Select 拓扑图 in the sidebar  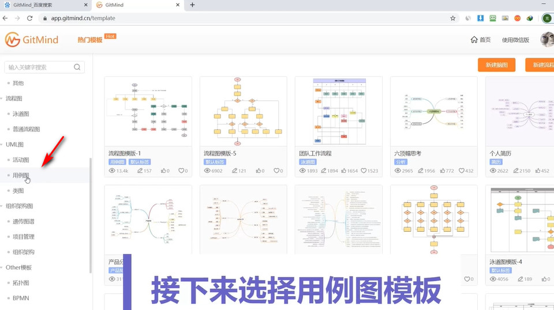point(21,283)
